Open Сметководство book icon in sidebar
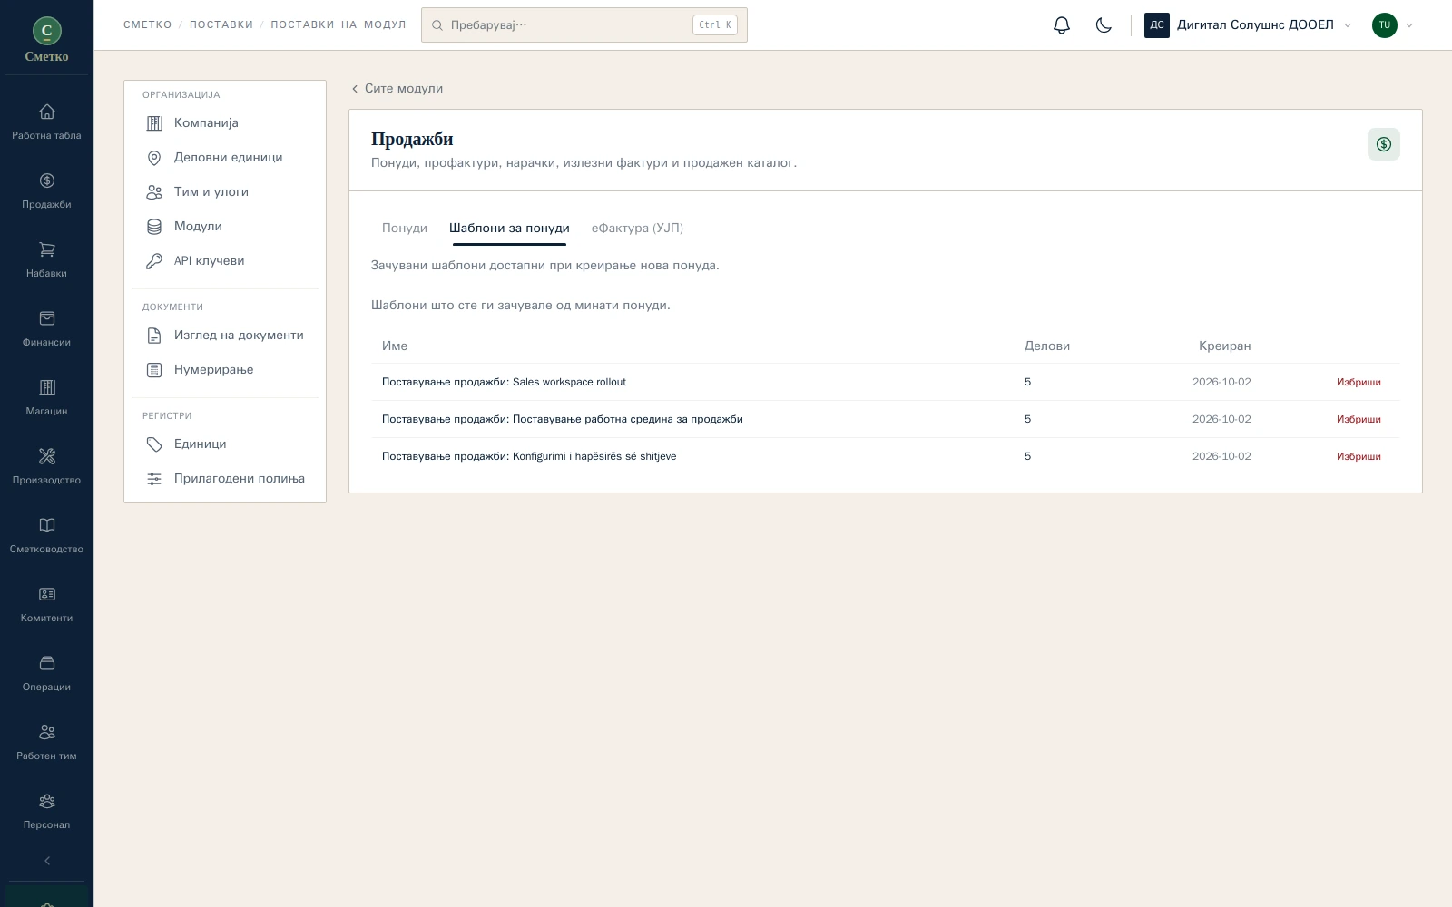1452x907 pixels. tap(46, 536)
